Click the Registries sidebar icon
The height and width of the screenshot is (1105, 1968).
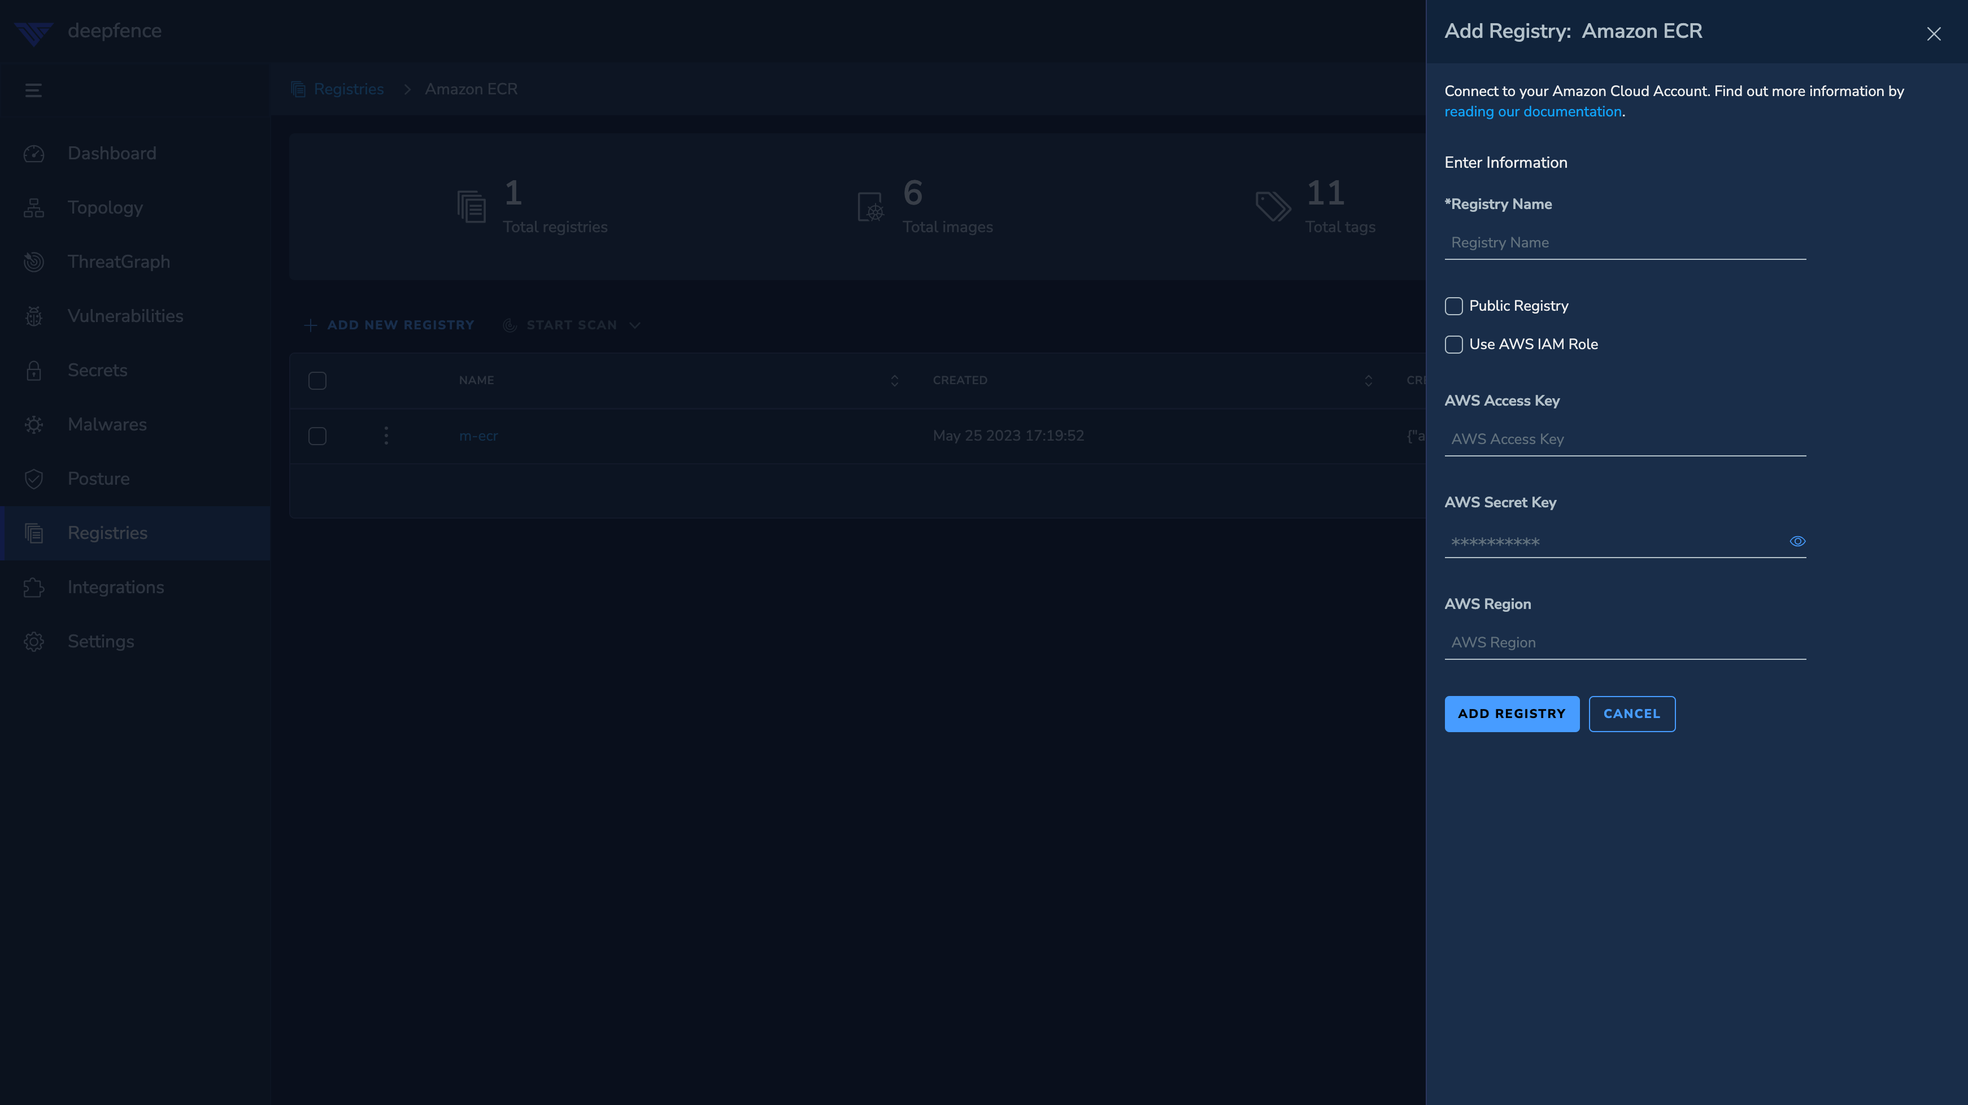click(x=34, y=533)
